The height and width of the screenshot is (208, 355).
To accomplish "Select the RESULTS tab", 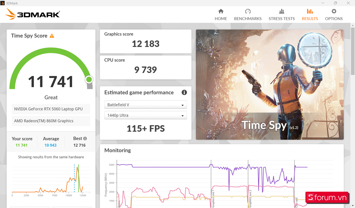I will [x=310, y=15].
